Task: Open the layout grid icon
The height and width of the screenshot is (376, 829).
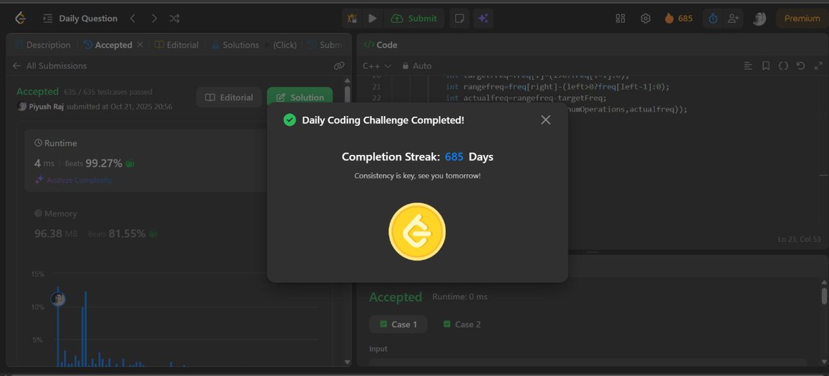Action: pyautogui.click(x=620, y=19)
